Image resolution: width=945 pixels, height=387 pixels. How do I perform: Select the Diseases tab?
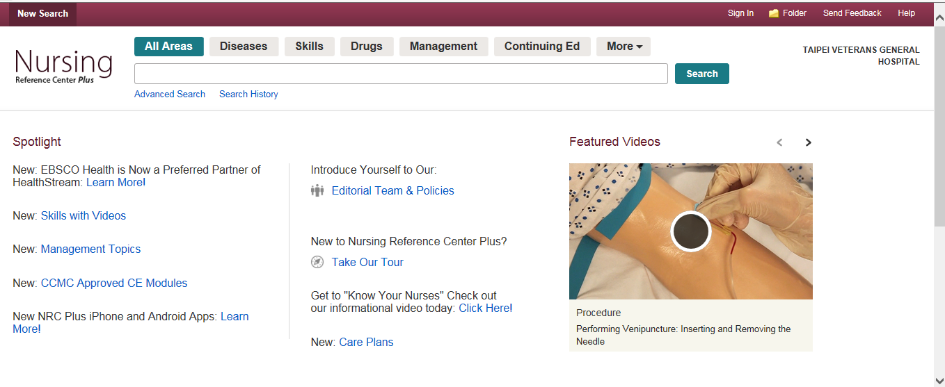[x=244, y=47]
